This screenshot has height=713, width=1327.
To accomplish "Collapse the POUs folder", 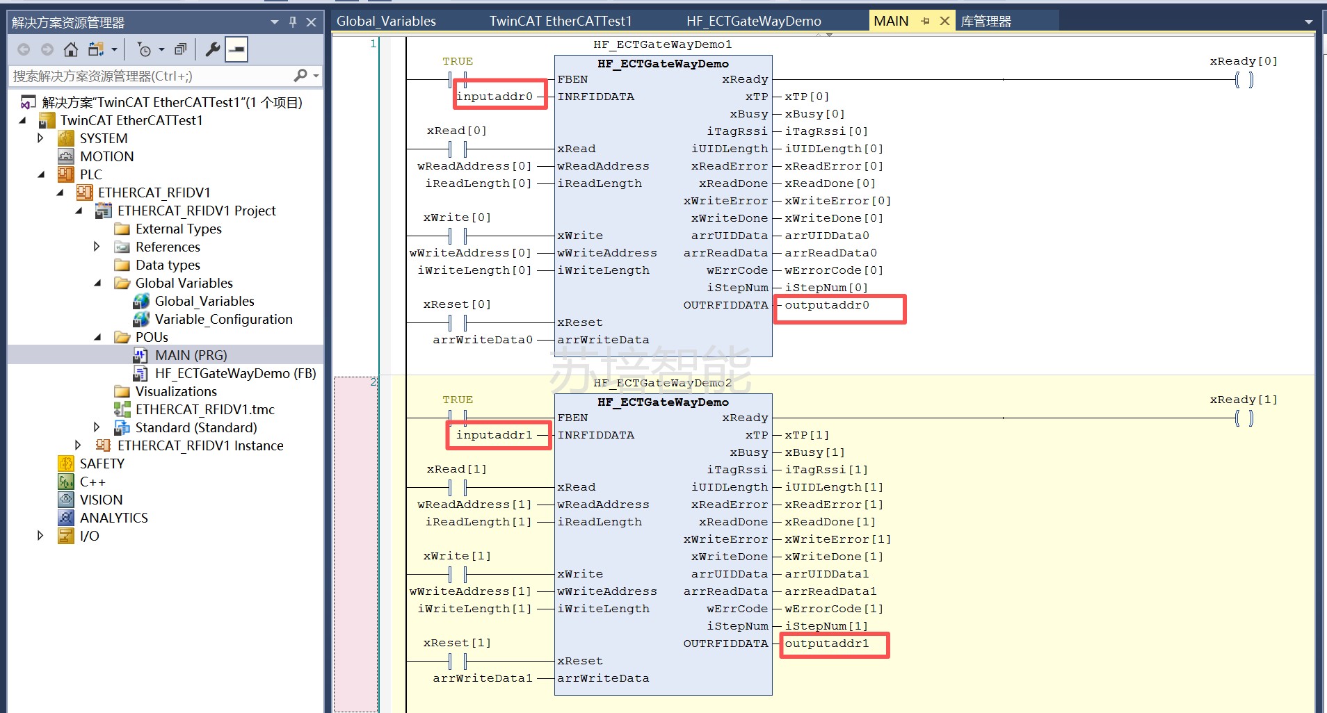I will point(97,337).
